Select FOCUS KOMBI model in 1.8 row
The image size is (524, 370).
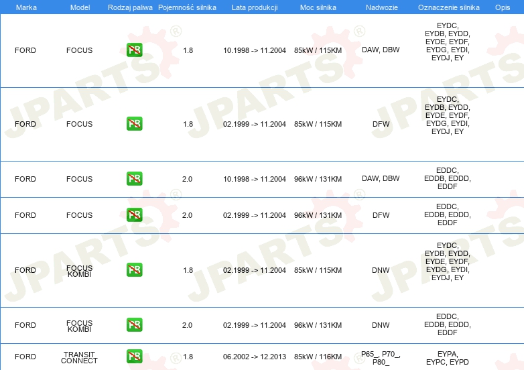79,271
